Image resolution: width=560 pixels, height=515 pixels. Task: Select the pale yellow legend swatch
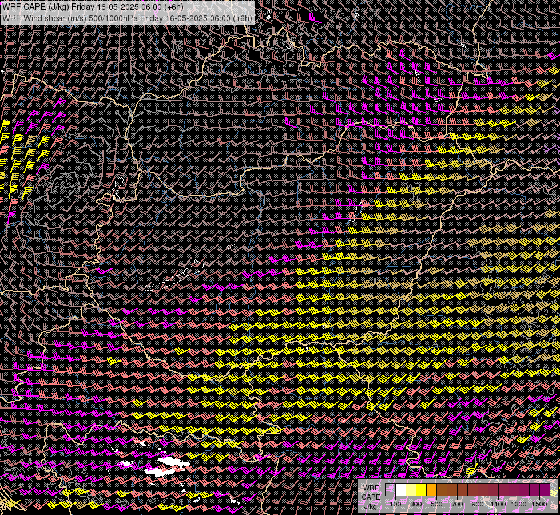411,490
